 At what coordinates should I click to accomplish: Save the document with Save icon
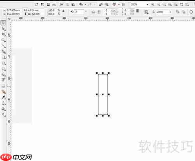point(48,5)
